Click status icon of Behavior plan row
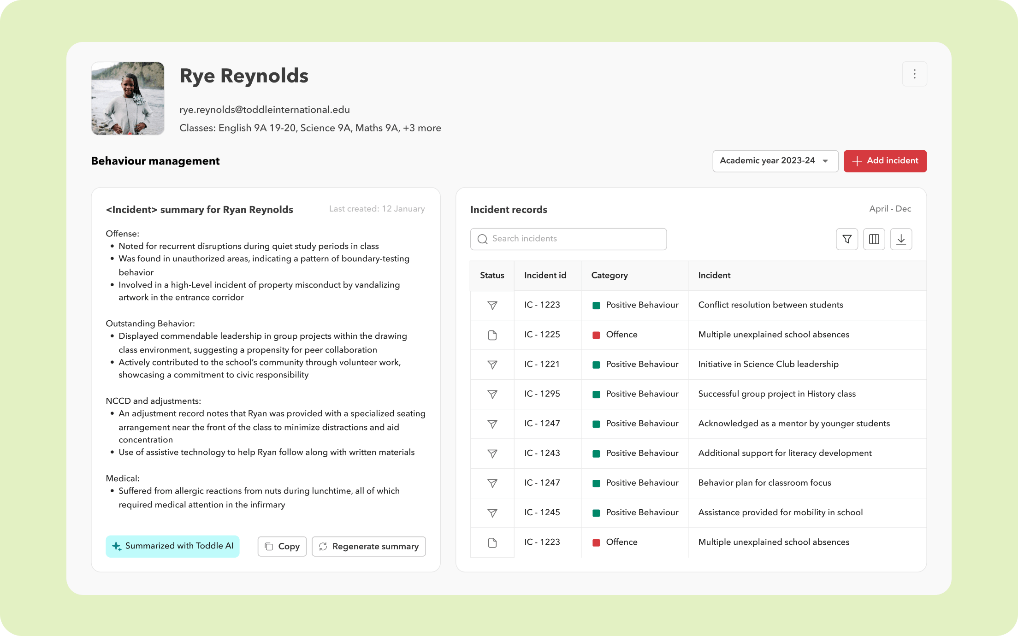Image resolution: width=1018 pixels, height=636 pixels. (492, 483)
